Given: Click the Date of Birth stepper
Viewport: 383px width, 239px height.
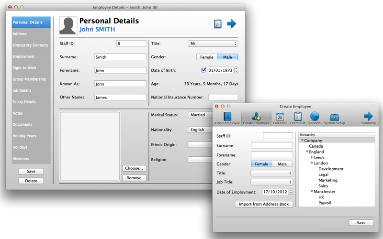Looking at the screenshot, I should [x=236, y=70].
